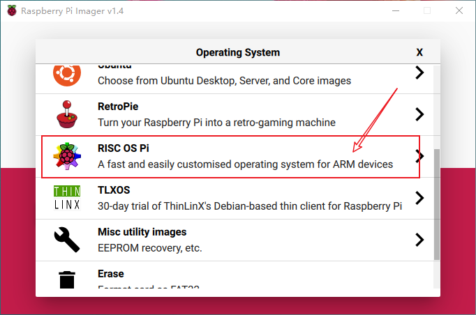This screenshot has width=476, height=315.
Task: Click the trash can icon for Erase
Action: coord(67,279)
